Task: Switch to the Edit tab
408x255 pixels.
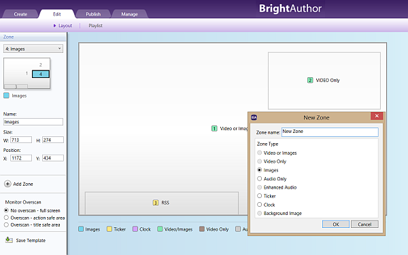Action: coord(56,14)
